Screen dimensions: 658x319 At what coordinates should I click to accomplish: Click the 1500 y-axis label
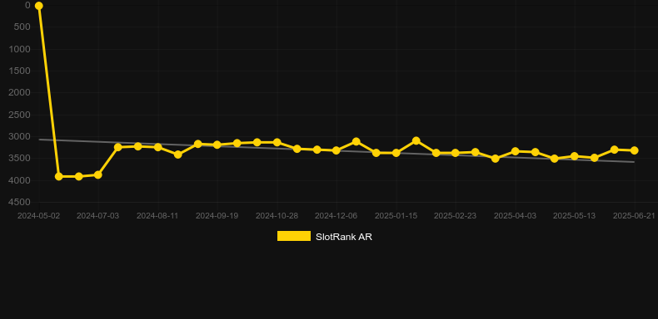click(20, 71)
